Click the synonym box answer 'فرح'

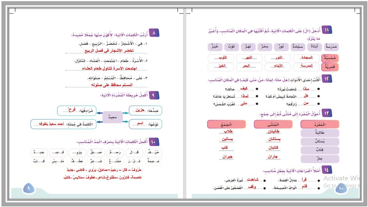[x=71, y=110]
